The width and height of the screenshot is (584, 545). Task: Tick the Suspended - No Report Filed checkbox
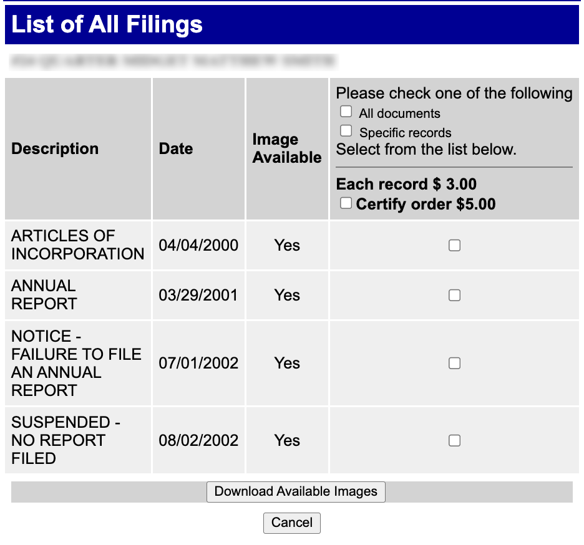[x=454, y=440]
